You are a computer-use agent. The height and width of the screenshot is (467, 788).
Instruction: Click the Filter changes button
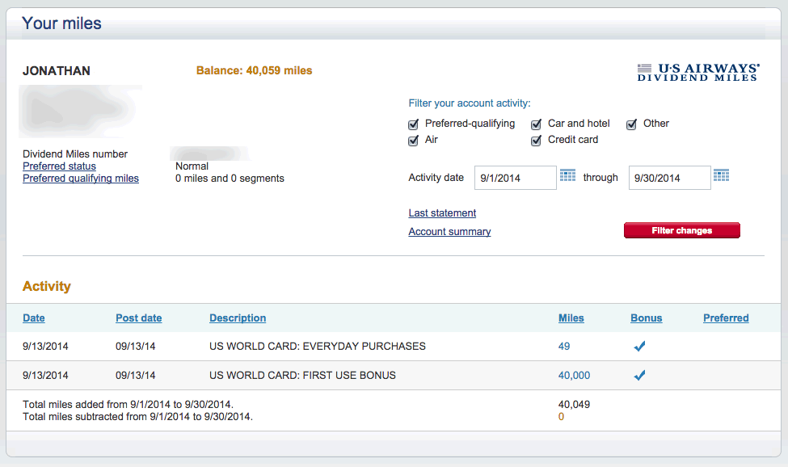682,230
